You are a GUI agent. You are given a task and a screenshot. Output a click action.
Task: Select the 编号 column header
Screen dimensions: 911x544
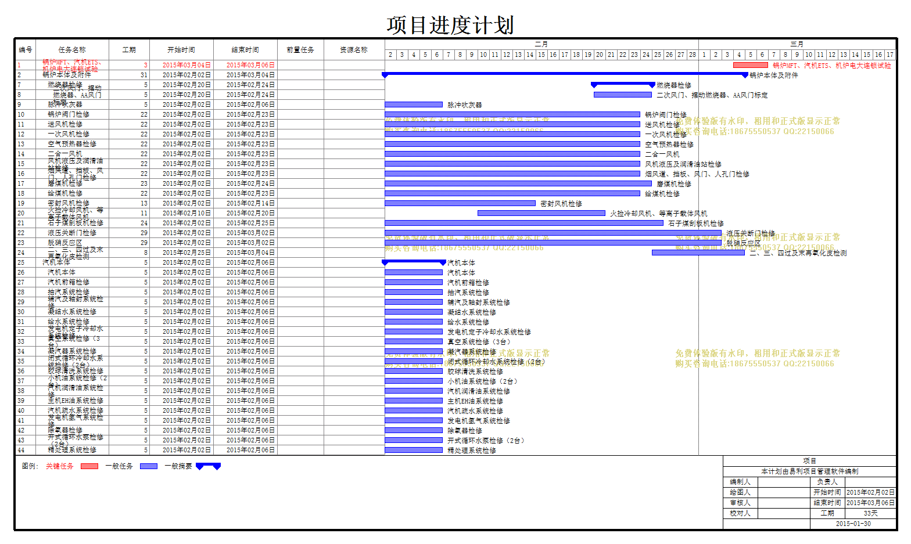point(26,50)
